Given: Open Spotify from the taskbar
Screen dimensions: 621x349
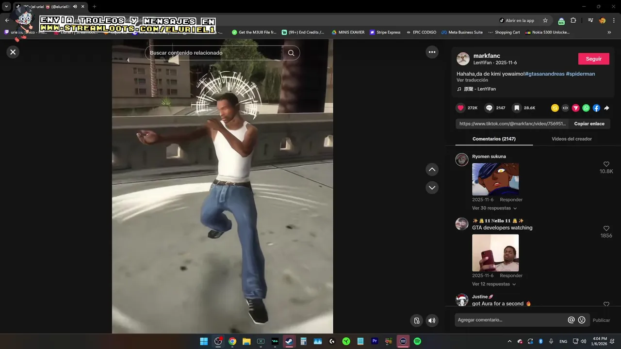Looking at the screenshot, I should pos(417,341).
